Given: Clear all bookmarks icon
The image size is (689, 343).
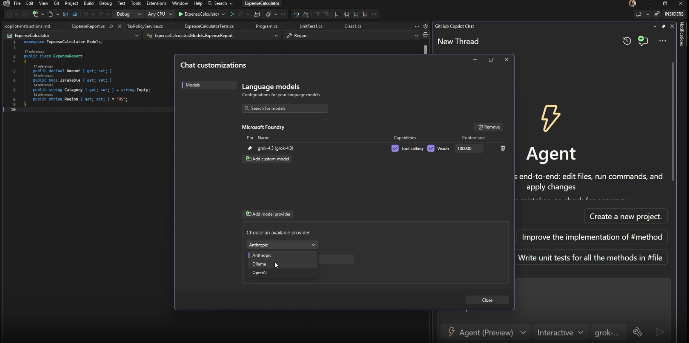Looking at the screenshot, I should pos(365,14).
